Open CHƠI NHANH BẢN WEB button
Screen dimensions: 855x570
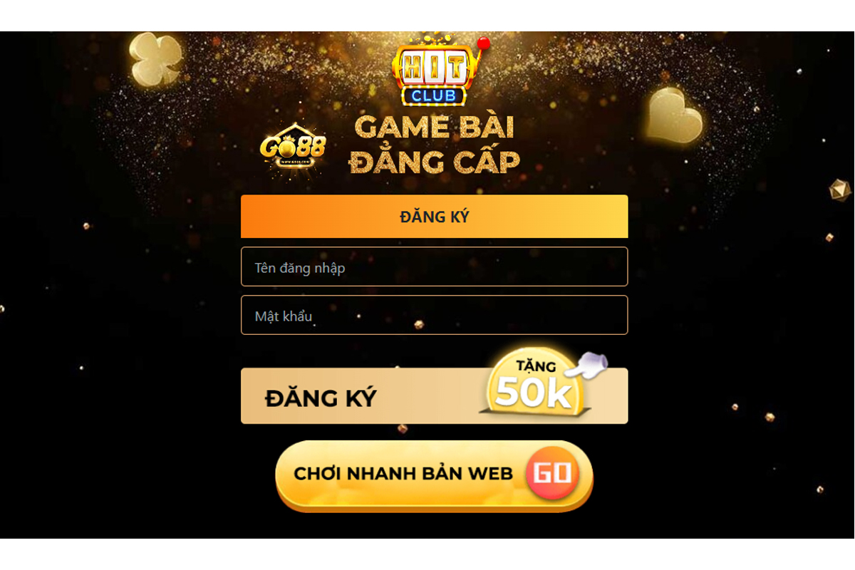(435, 475)
